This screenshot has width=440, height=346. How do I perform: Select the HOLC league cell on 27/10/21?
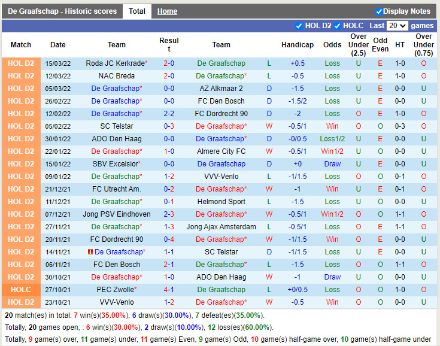click(21, 290)
